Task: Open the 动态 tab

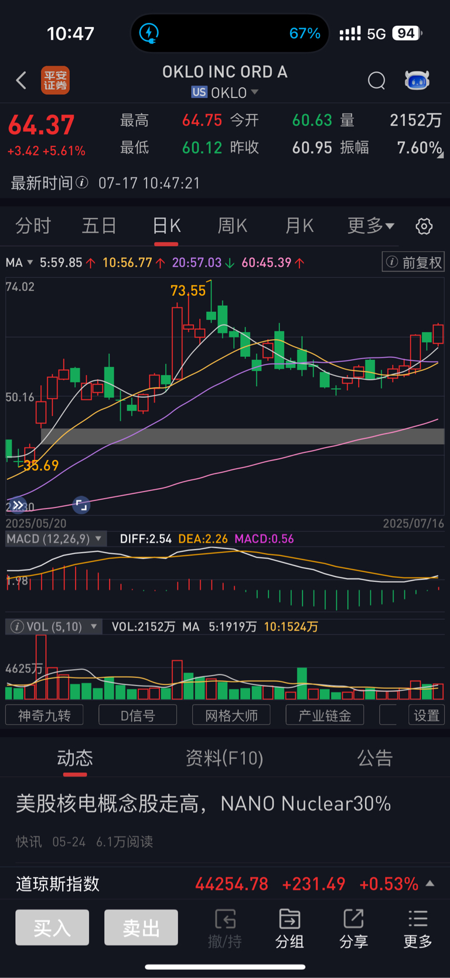Action: 75,758
